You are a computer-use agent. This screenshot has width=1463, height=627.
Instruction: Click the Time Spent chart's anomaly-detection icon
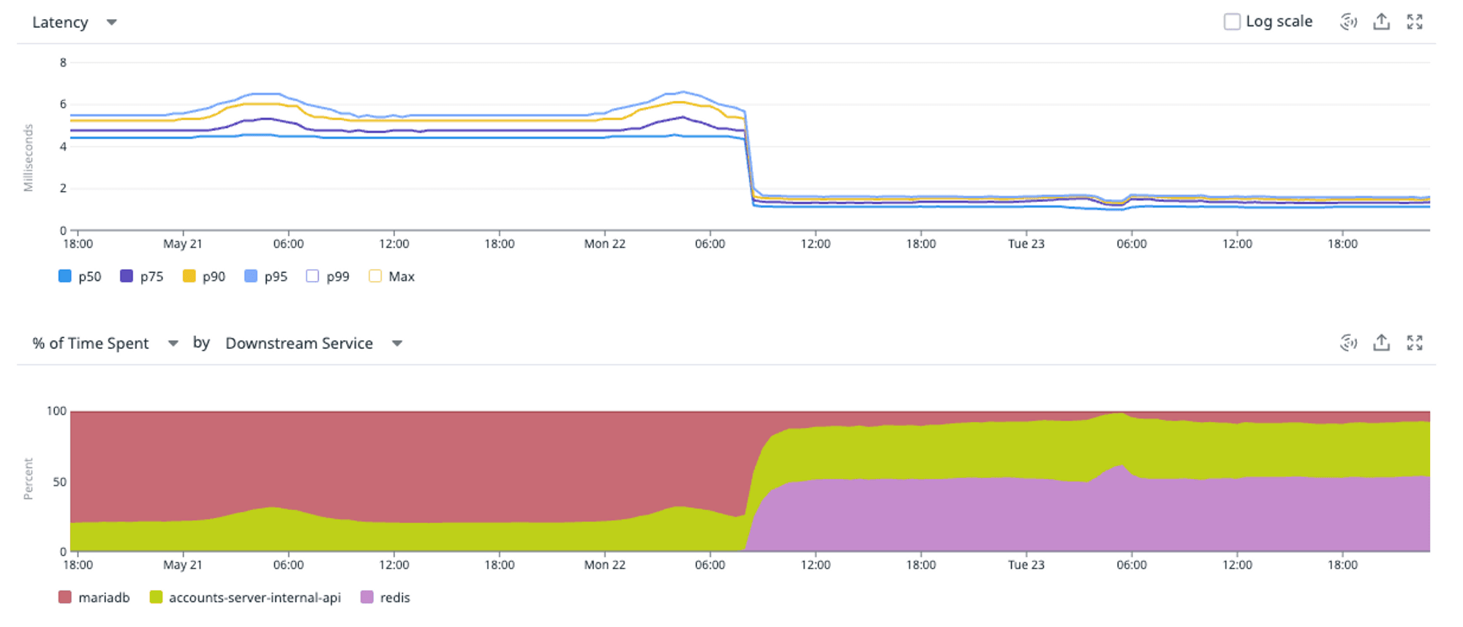pyautogui.click(x=1348, y=342)
